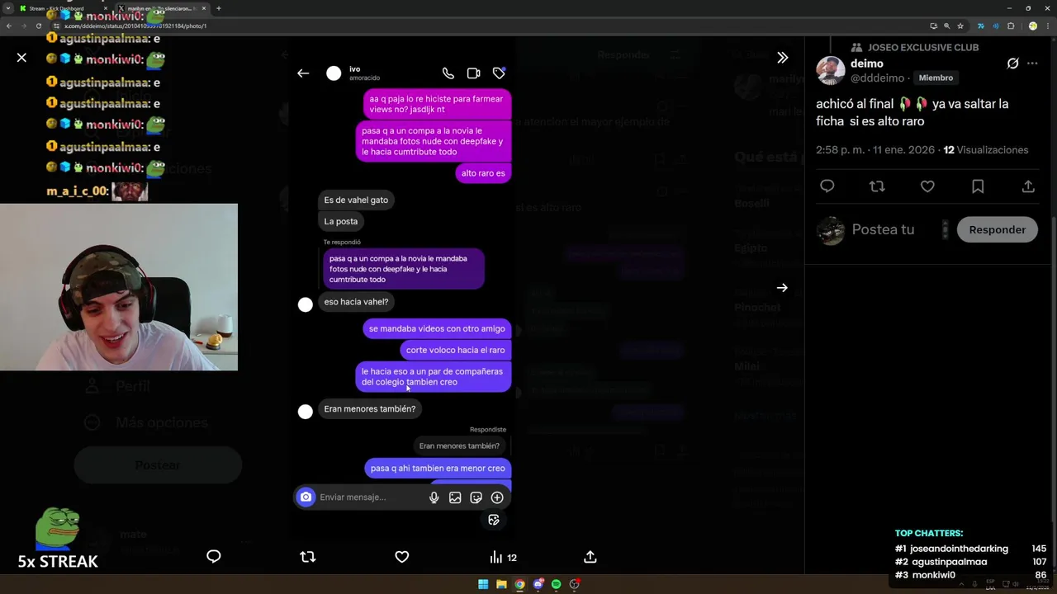Go back in the chat screenshot arrow
The width and height of the screenshot is (1057, 594).
(303, 73)
